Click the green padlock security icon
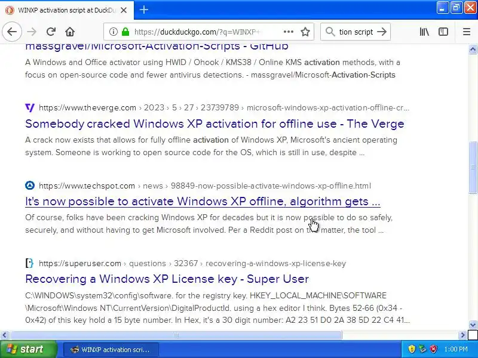The height and width of the screenshot is (358, 478). pyautogui.click(x=125, y=32)
